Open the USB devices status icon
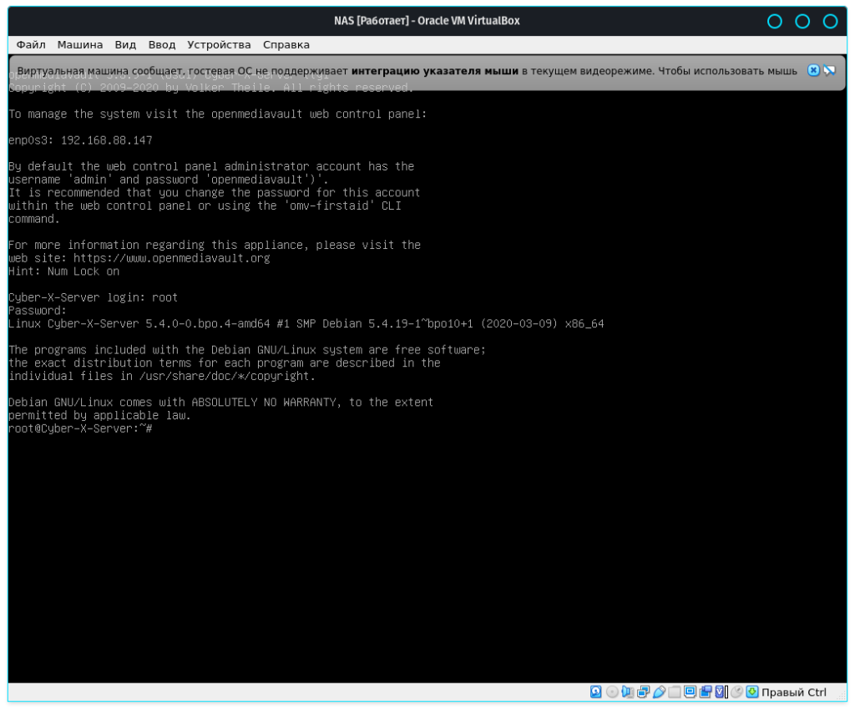Screen dimensions: 855x710 (x=659, y=692)
